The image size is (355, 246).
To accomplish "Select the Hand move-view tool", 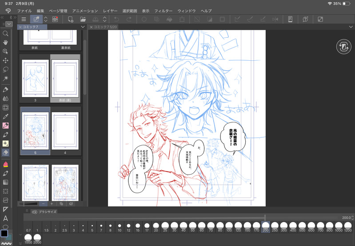I will tap(5, 42).
